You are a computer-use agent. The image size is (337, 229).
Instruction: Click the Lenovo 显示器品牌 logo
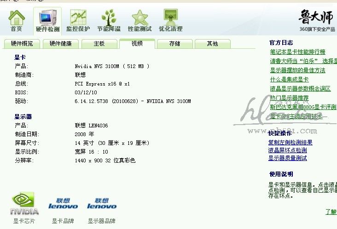102,203
